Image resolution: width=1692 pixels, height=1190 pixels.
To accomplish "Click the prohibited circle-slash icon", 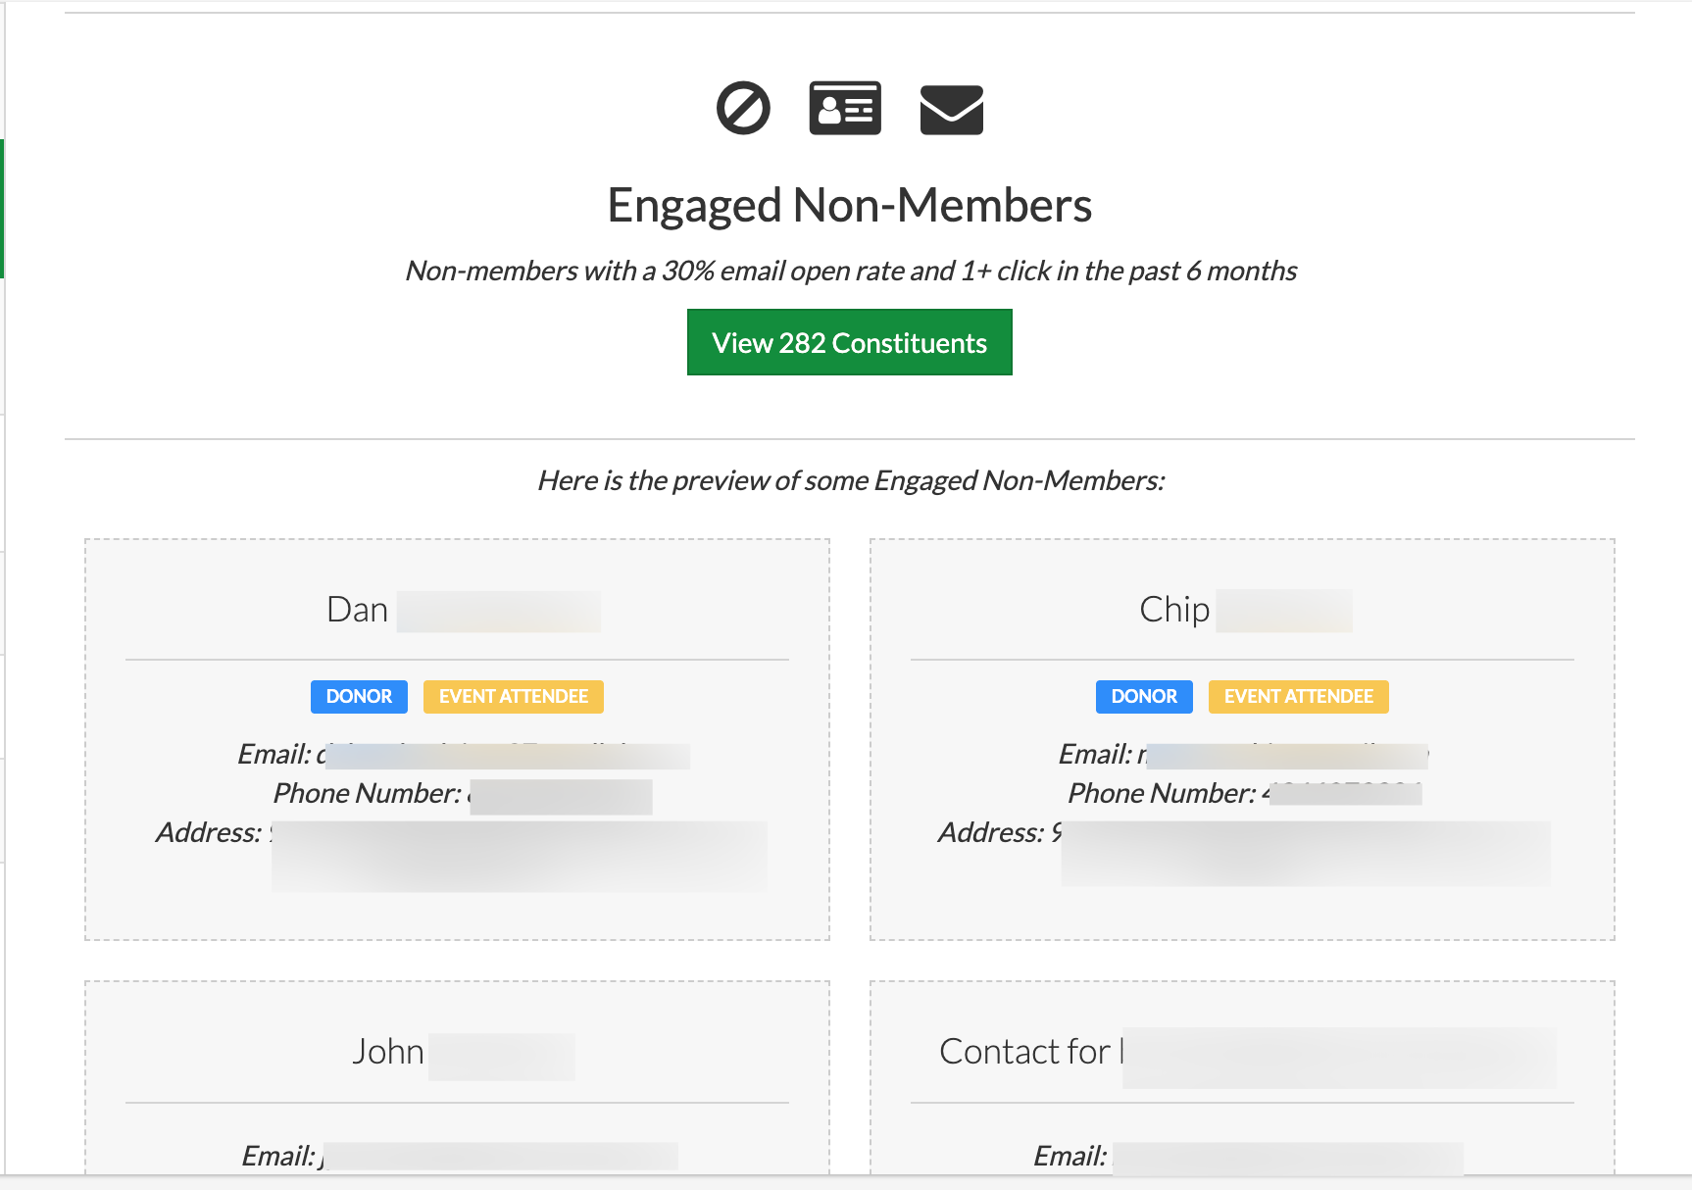I will (x=743, y=108).
